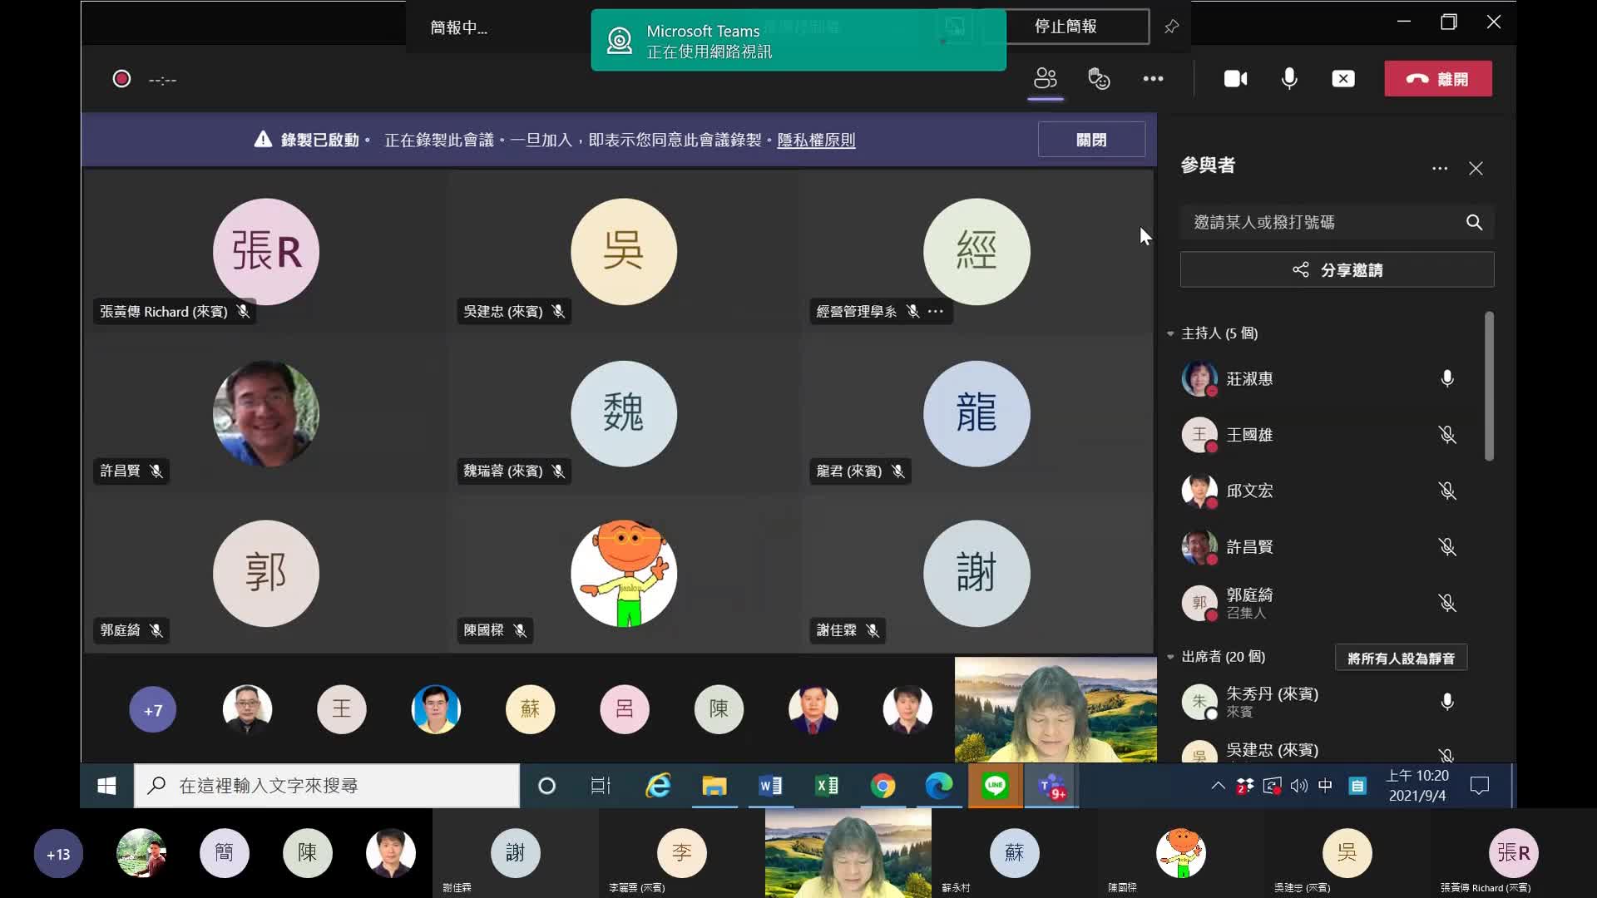Open Cortana circle icon on taskbar
1597x898 pixels.
point(546,786)
